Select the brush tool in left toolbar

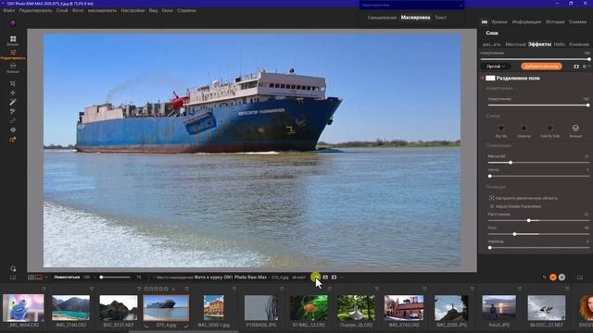pos(13,102)
